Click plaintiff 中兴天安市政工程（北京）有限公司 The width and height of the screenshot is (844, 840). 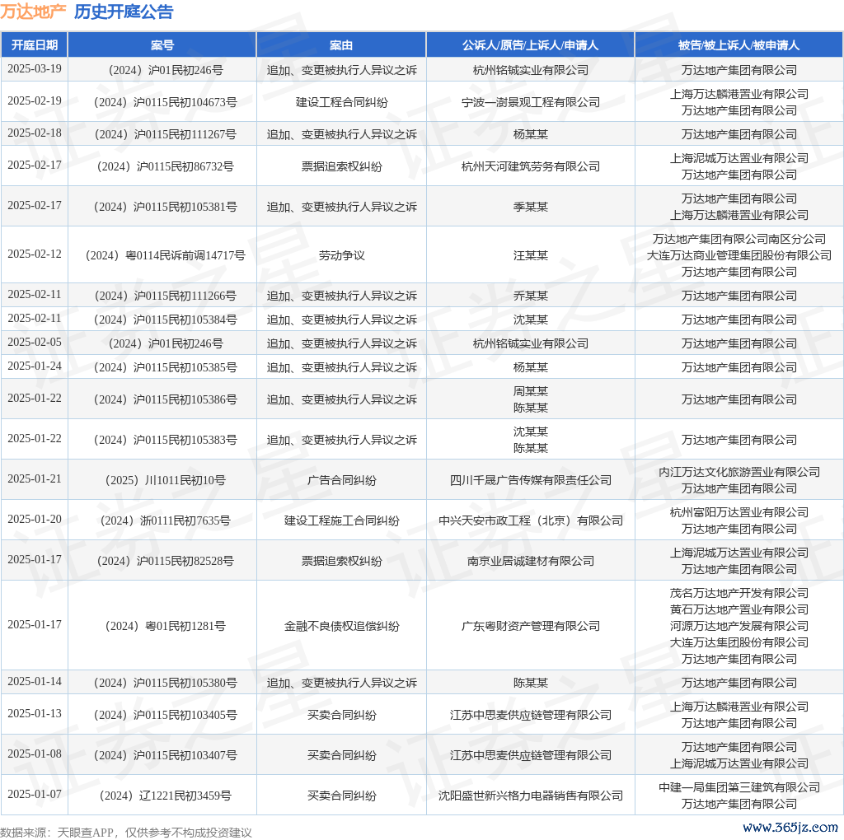(x=530, y=520)
